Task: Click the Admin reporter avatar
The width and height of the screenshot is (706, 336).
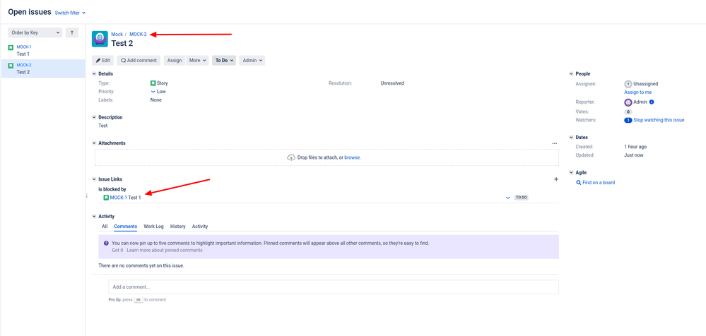Action: (628, 102)
